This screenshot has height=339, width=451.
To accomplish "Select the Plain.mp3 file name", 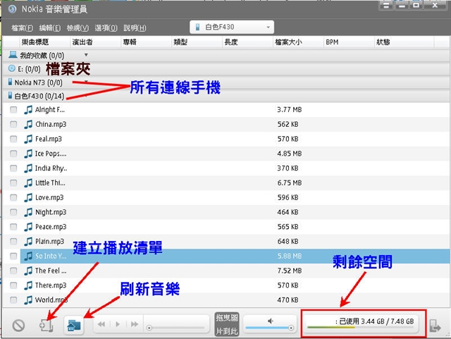I will pyautogui.click(x=49, y=241).
